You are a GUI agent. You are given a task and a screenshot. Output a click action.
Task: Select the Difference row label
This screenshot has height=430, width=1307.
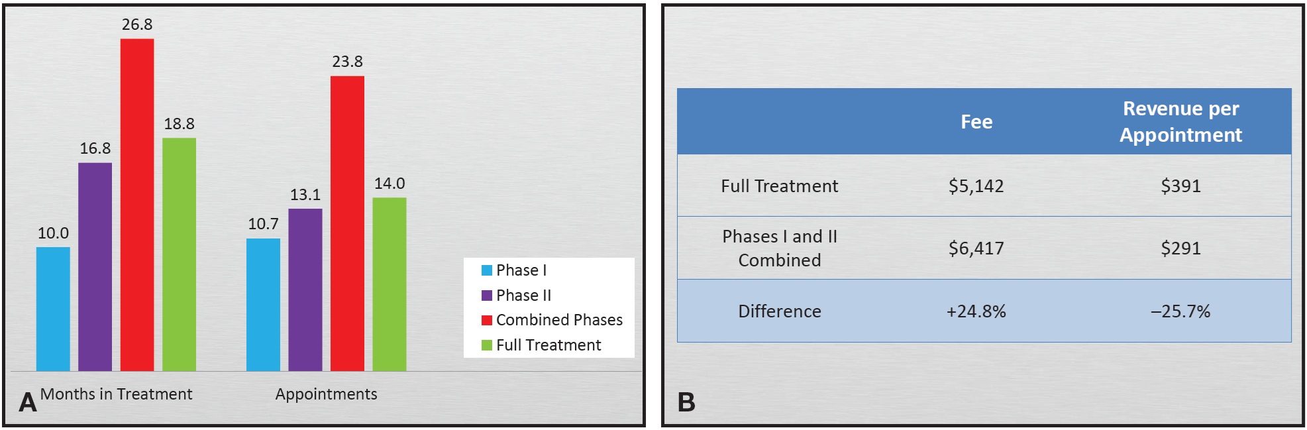point(780,311)
